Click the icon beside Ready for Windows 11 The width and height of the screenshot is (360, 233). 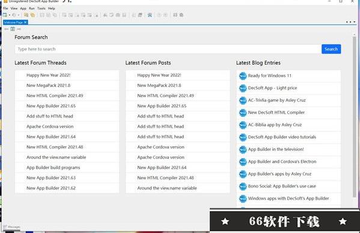243,75
